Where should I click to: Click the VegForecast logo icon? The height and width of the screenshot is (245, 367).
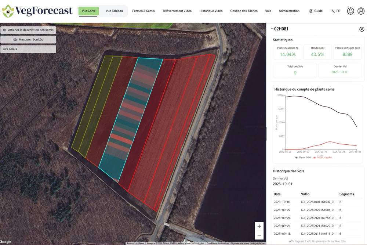(x=8, y=11)
